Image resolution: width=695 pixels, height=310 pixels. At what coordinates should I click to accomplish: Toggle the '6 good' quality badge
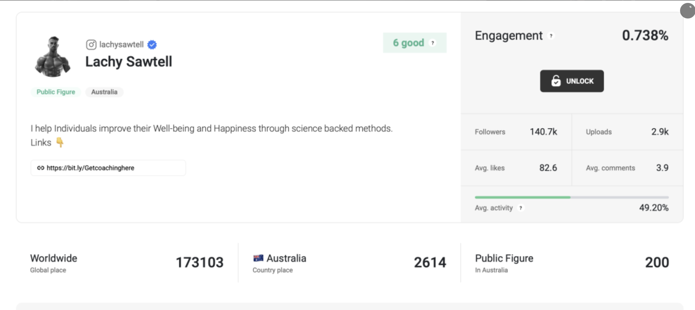(408, 42)
